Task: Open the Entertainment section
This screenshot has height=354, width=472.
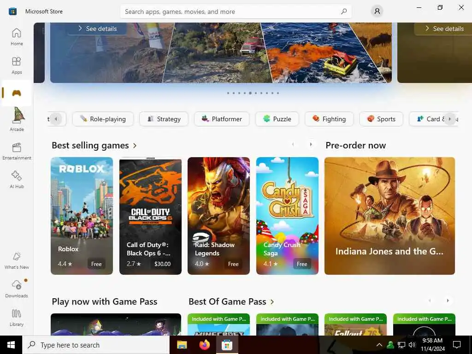Action: pyautogui.click(x=17, y=151)
